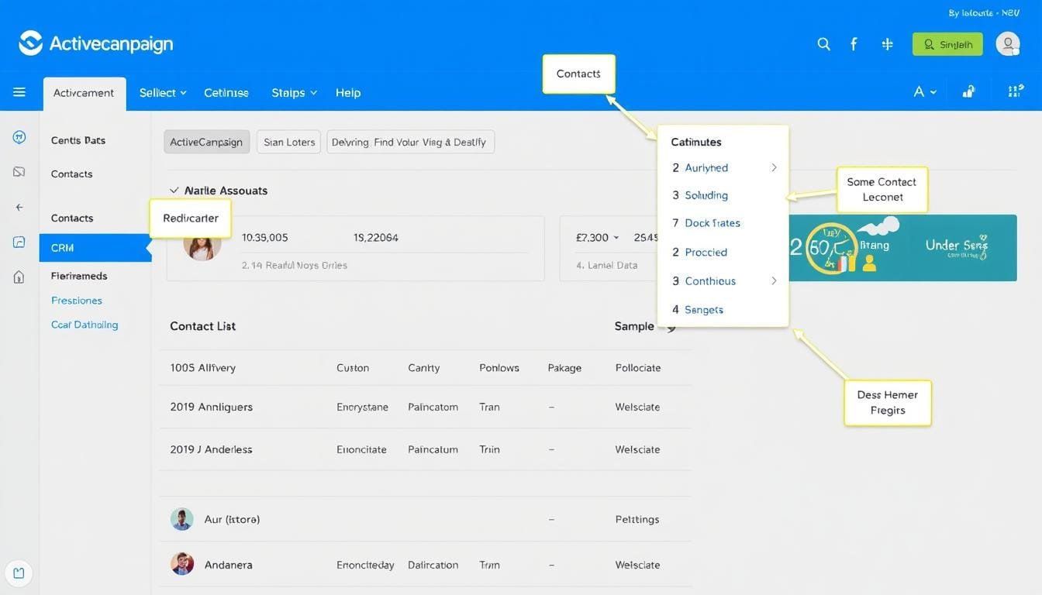Collapse the Narlle Assouats section
Viewport: 1042px width, 595px height.
(174, 191)
